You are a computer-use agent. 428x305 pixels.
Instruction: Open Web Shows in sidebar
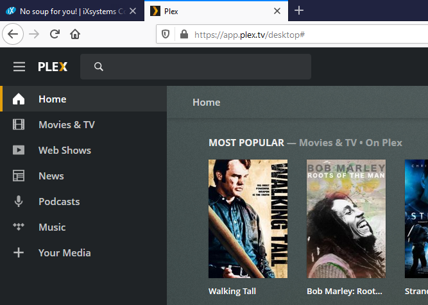(83, 150)
